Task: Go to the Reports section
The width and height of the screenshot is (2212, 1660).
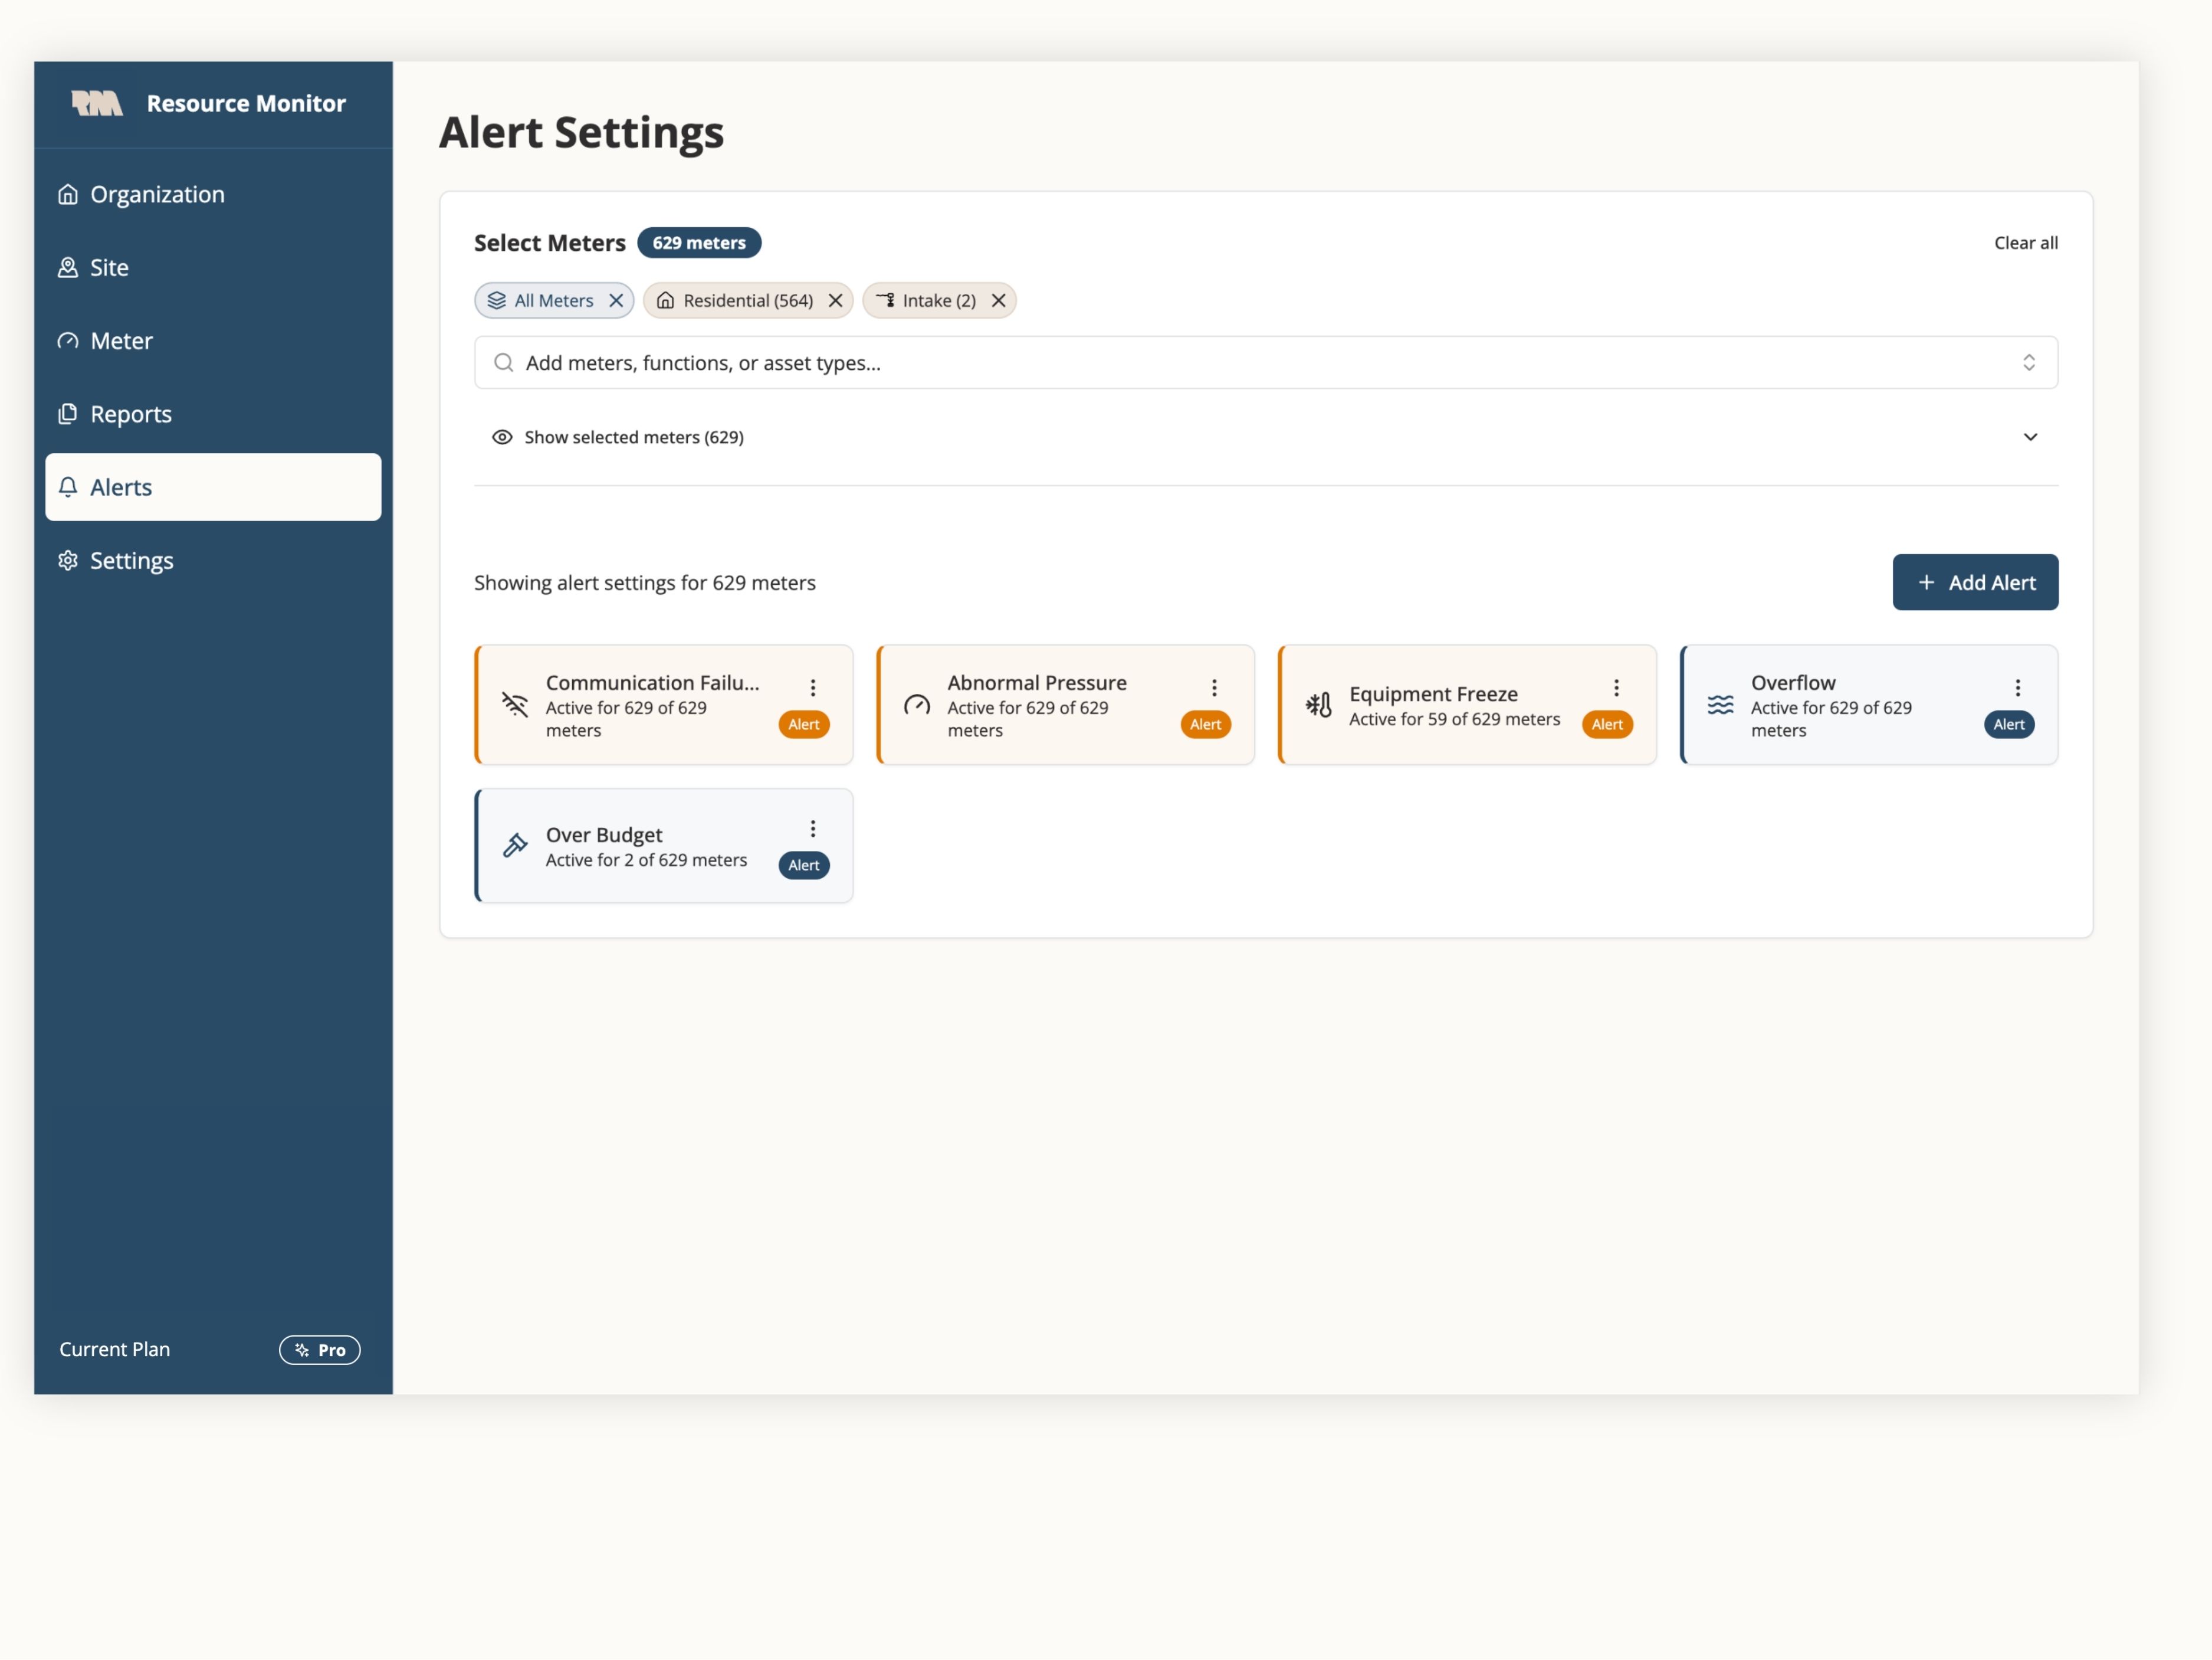Action: coord(130,414)
